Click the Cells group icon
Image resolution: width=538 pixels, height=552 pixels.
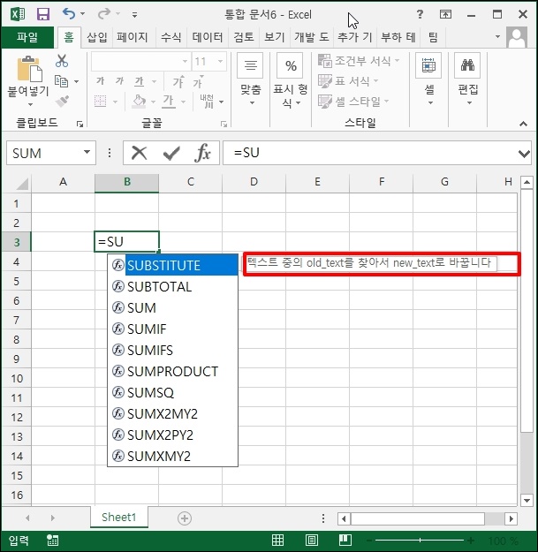click(428, 65)
